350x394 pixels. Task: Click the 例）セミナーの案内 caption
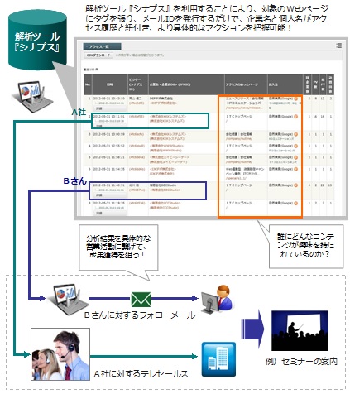pyautogui.click(x=301, y=362)
